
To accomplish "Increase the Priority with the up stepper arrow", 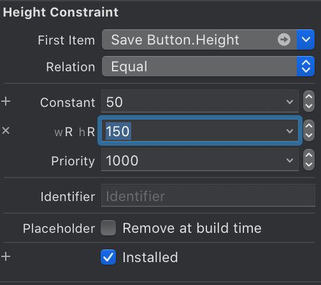I will [x=309, y=155].
